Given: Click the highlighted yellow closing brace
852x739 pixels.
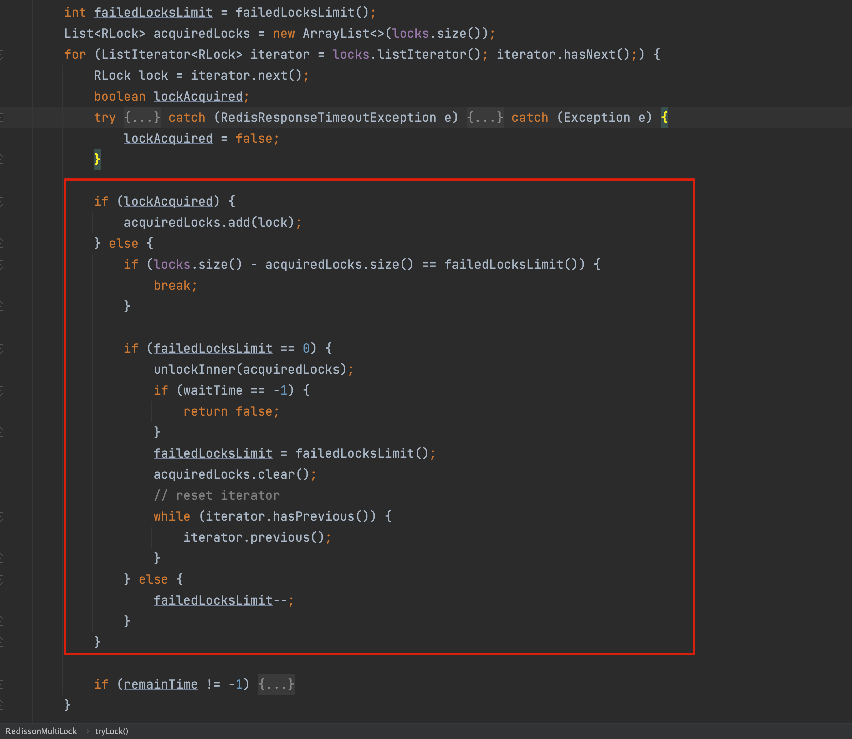Looking at the screenshot, I should pyautogui.click(x=97, y=159).
